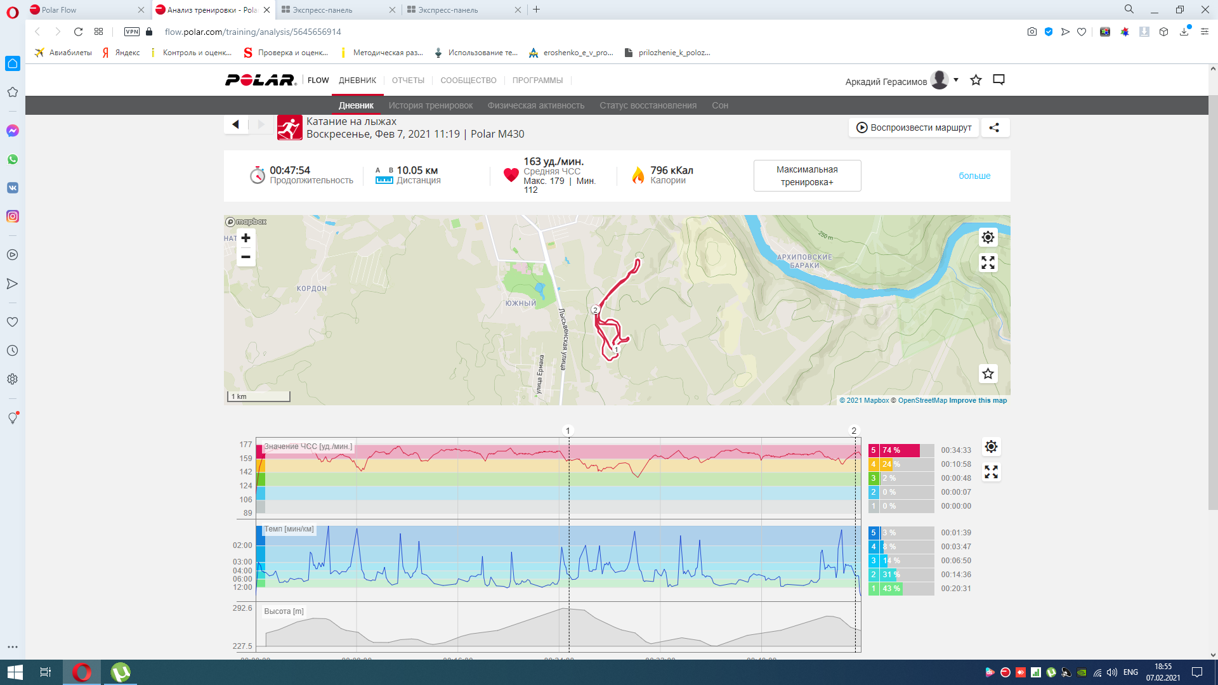Screen dimensions: 1218x685
Task: Open the ОТЧЕТЫ menu
Action: click(x=408, y=81)
